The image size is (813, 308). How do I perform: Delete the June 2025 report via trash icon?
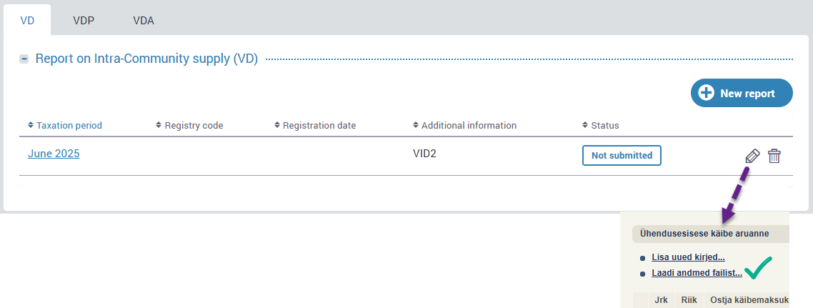tap(774, 156)
